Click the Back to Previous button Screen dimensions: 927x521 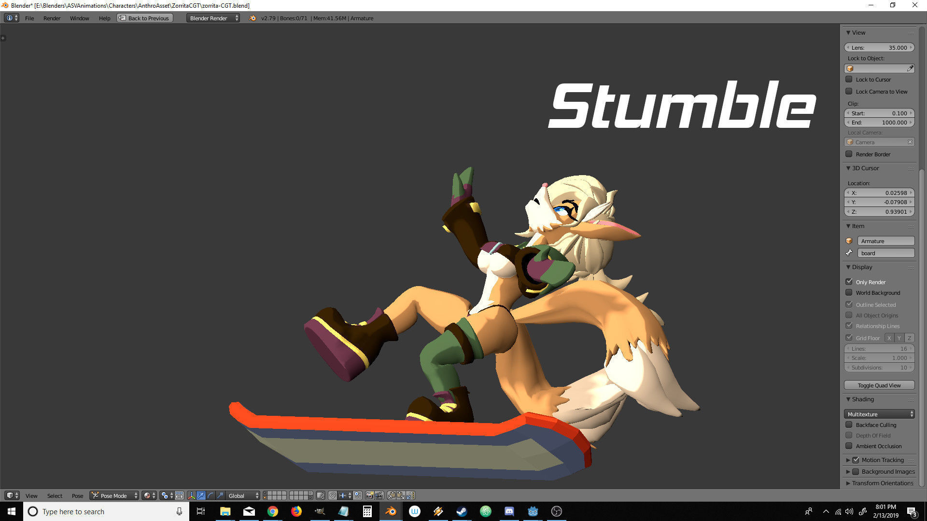(144, 18)
